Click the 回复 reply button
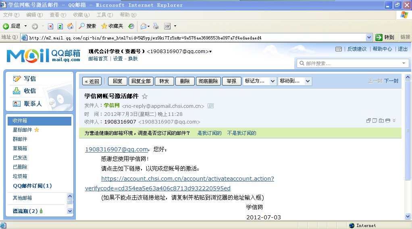This screenshot has height=229, width=412. point(118,81)
